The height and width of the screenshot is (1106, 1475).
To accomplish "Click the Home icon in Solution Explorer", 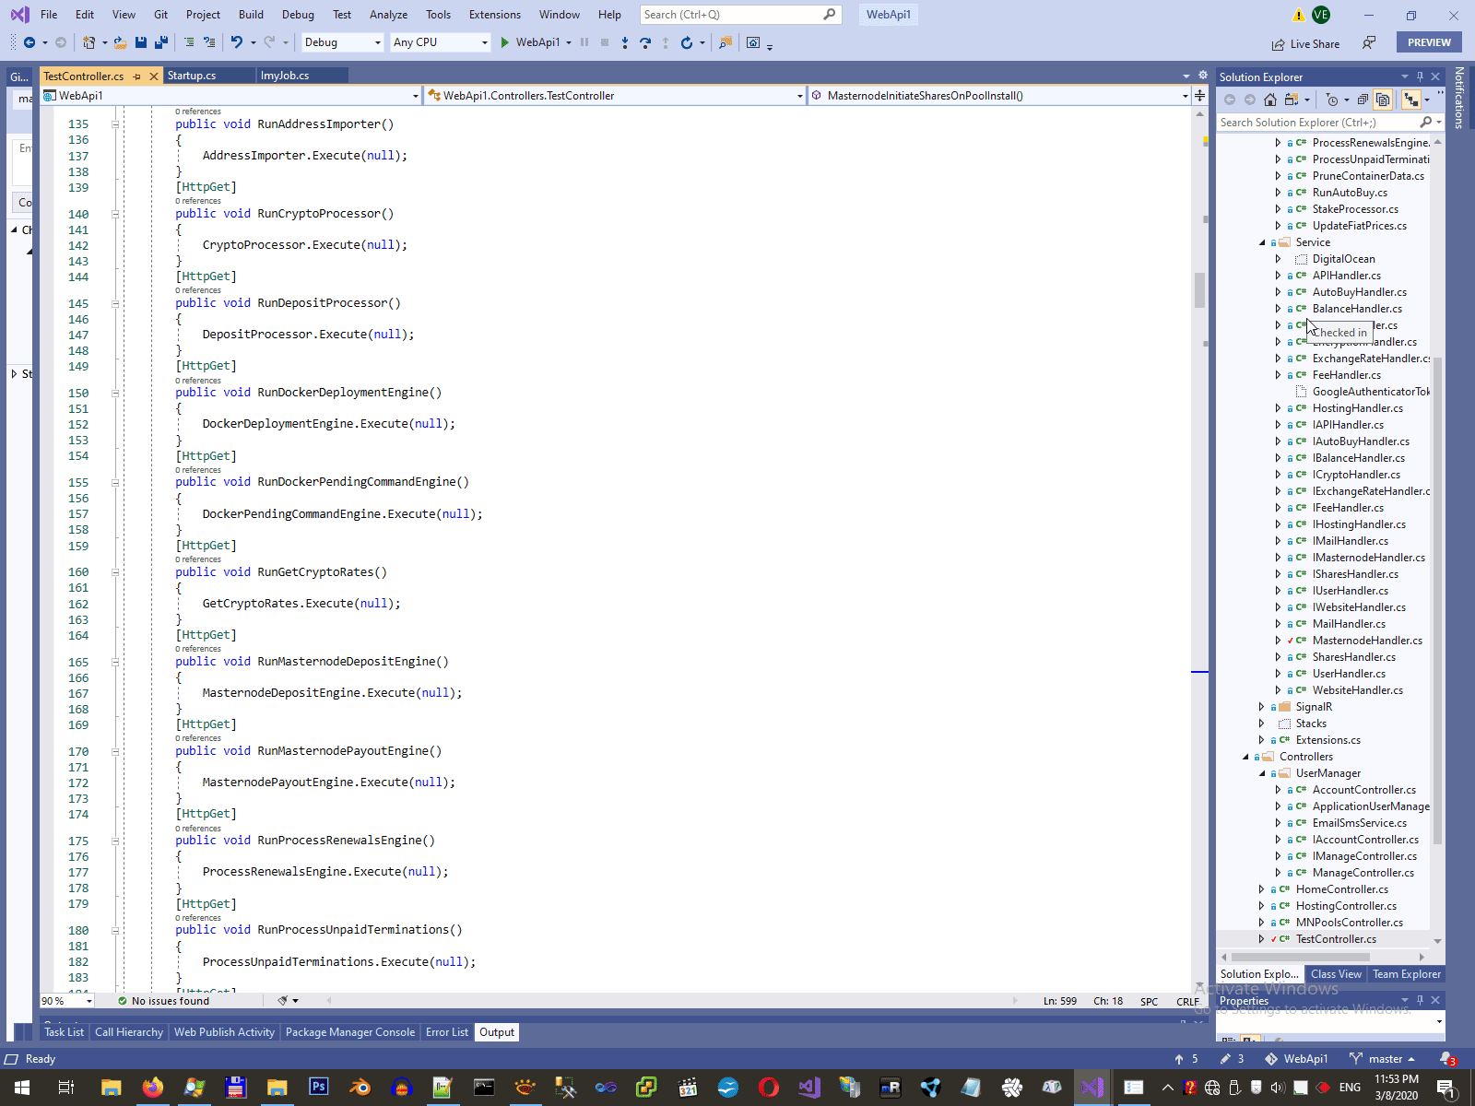I will point(1270,100).
